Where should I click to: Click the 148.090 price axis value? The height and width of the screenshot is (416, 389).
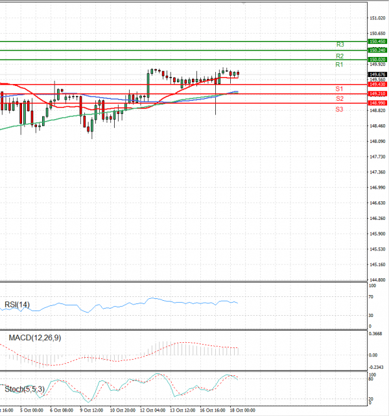click(x=377, y=142)
